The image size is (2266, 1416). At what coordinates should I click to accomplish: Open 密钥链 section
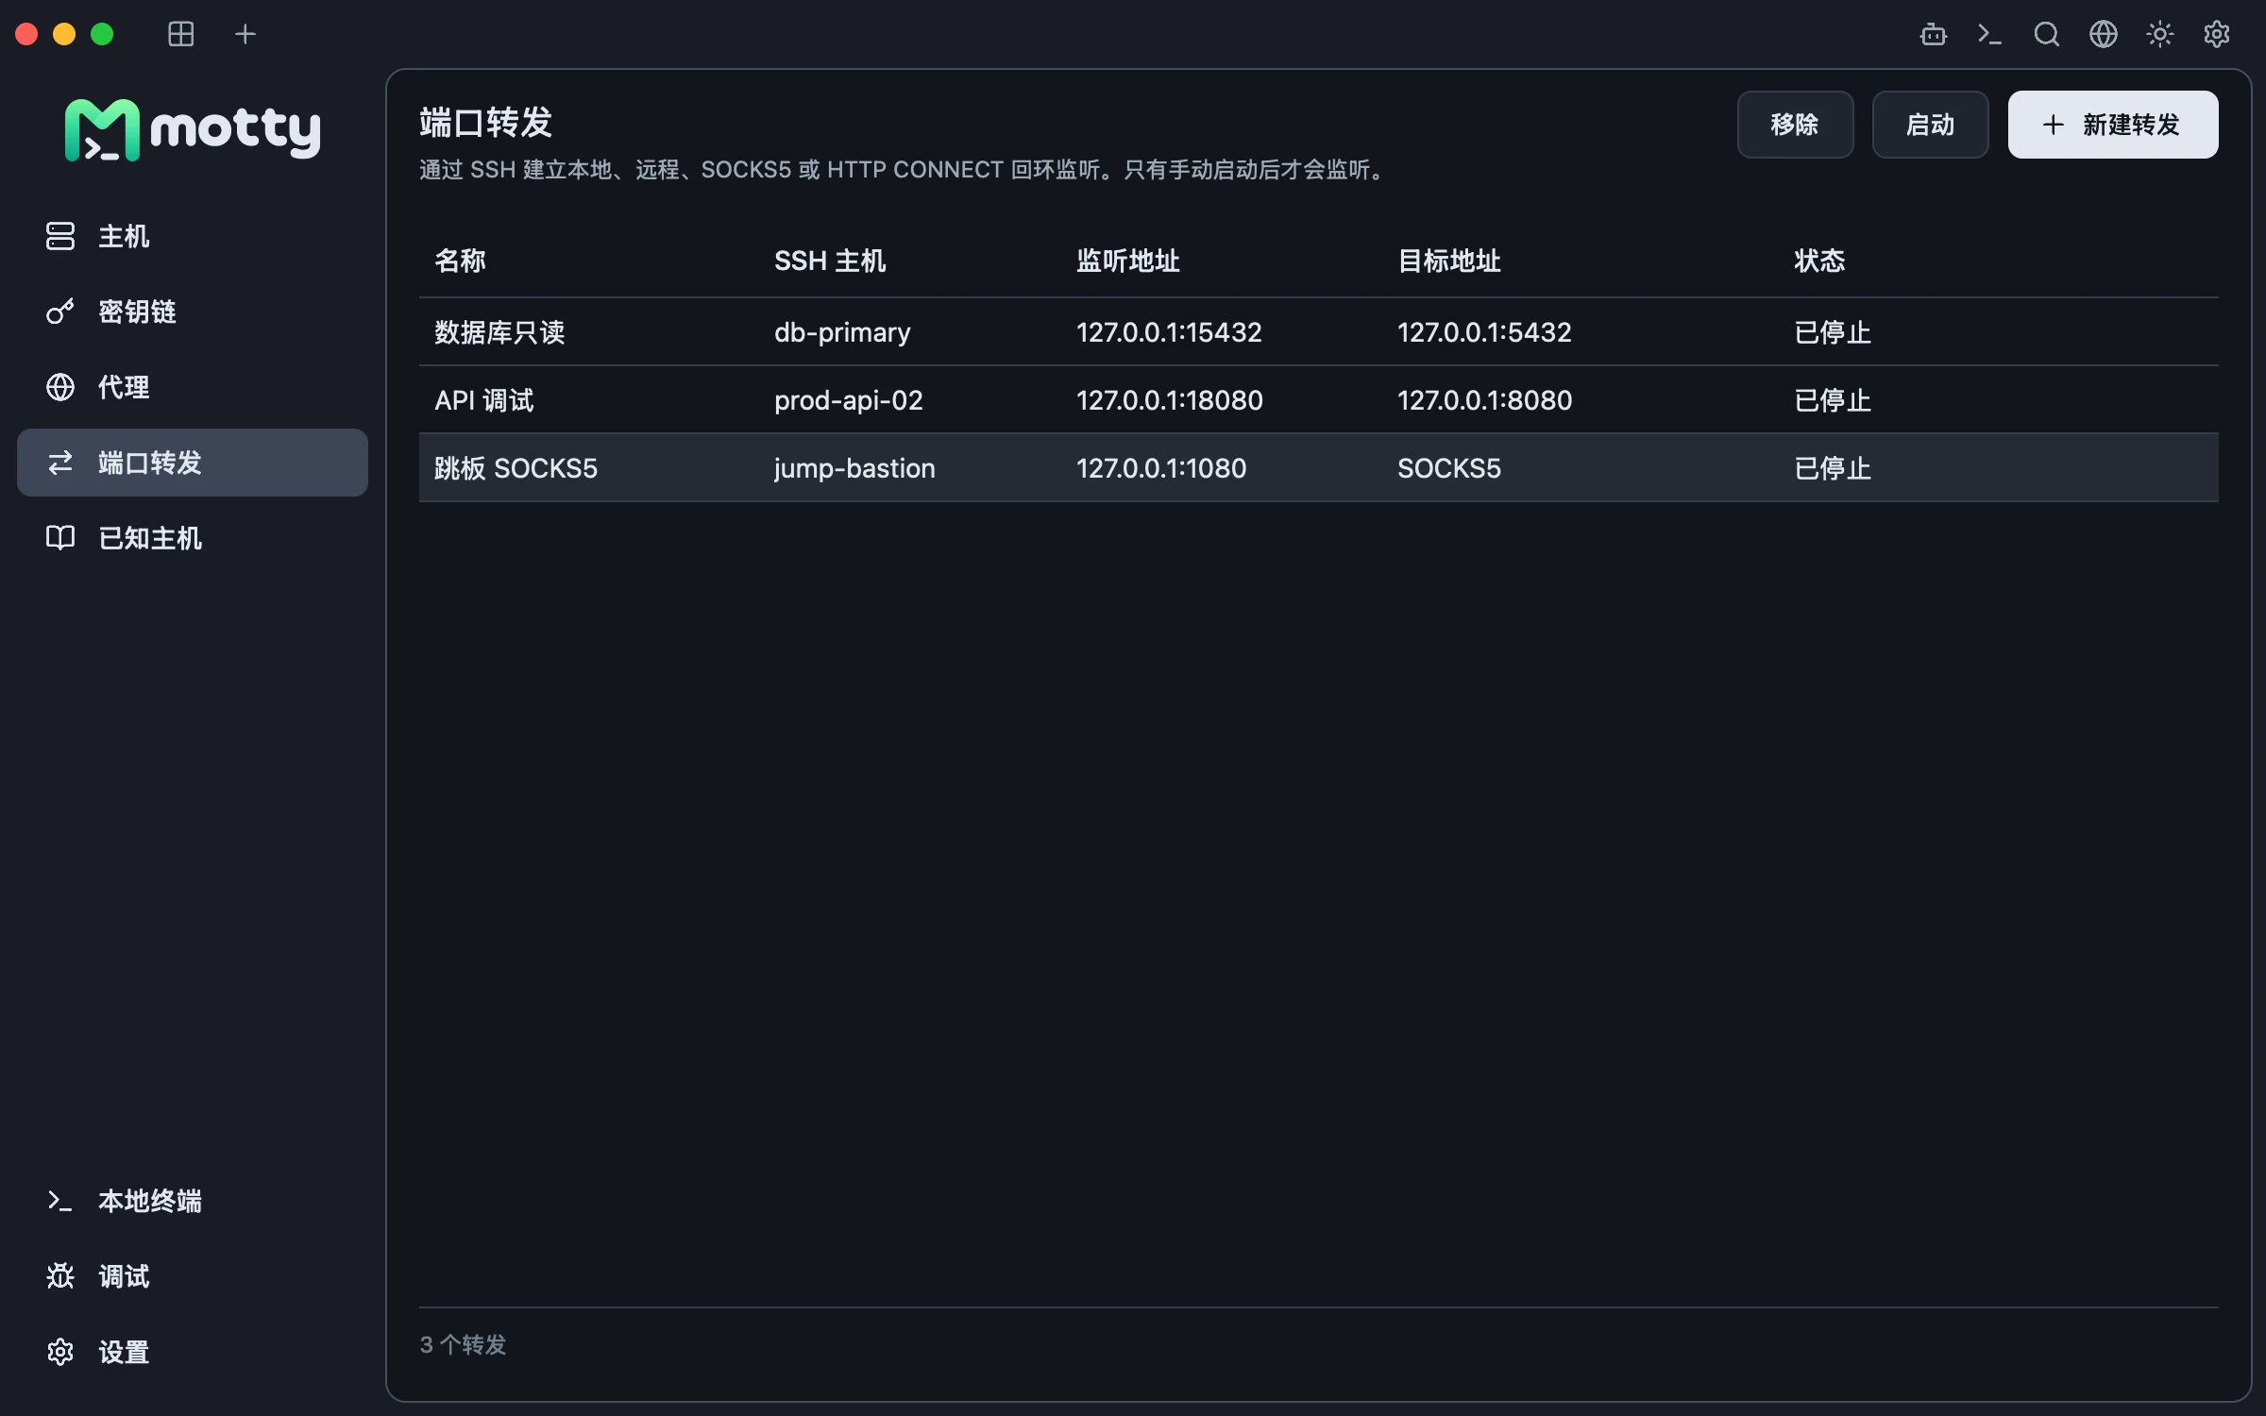point(193,312)
